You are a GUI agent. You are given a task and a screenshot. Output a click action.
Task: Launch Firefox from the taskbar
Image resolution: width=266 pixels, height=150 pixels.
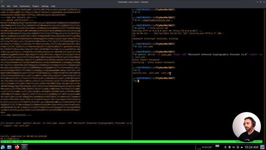point(17,147)
